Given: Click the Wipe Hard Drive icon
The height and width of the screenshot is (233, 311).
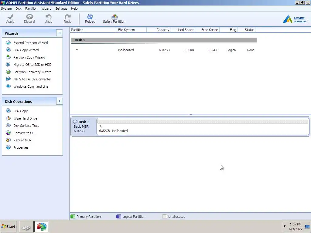Looking at the screenshot, I should point(8,118).
